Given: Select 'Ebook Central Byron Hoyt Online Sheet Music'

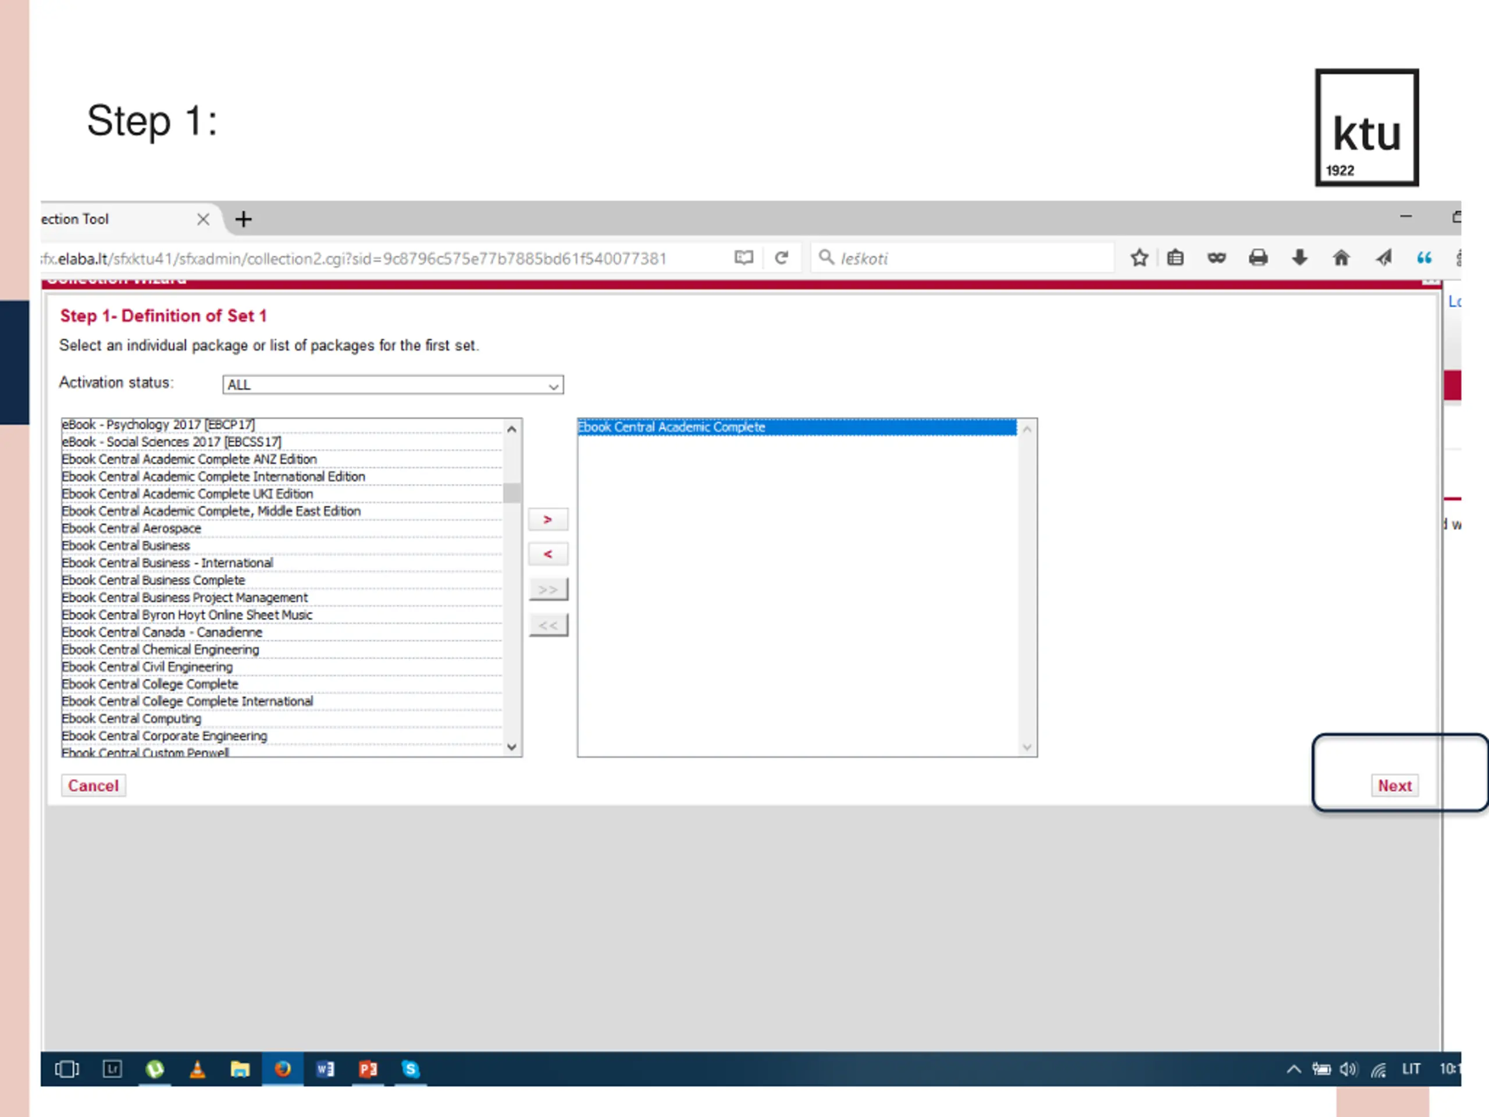Looking at the screenshot, I should point(282,616).
